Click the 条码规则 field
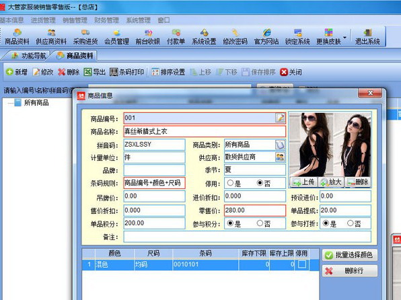The image size is (401, 300). tap(154, 183)
